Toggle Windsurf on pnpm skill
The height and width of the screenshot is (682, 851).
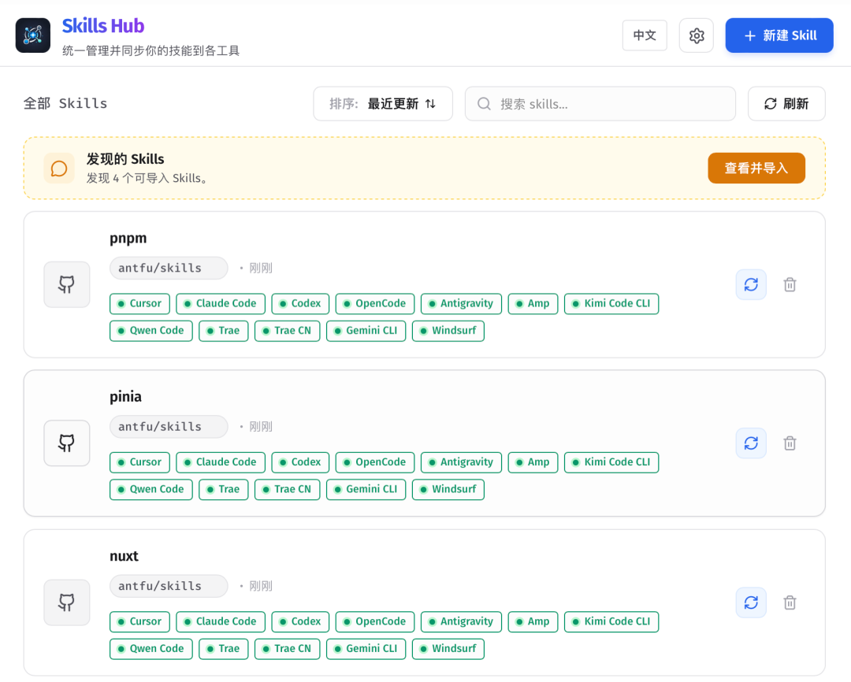click(448, 331)
